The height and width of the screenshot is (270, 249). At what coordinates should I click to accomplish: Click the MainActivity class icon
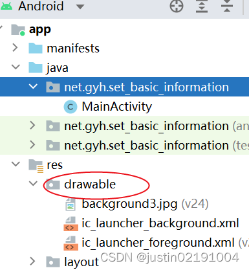70,107
